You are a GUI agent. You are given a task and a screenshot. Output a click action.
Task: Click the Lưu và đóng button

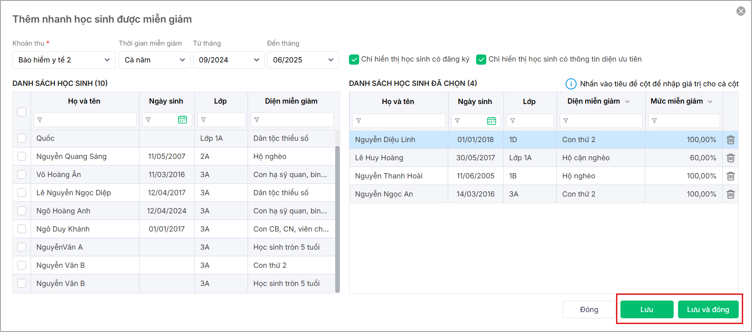click(x=708, y=309)
